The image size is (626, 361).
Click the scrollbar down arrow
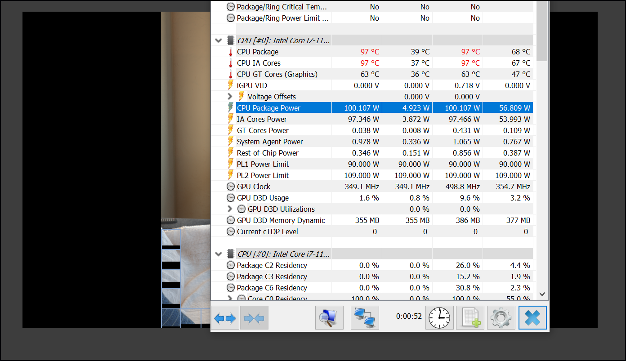point(542,294)
